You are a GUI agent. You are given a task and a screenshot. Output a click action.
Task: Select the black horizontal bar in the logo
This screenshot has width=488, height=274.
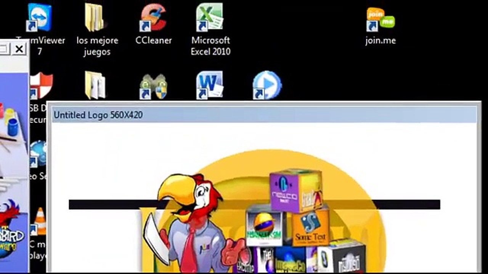[254, 205]
